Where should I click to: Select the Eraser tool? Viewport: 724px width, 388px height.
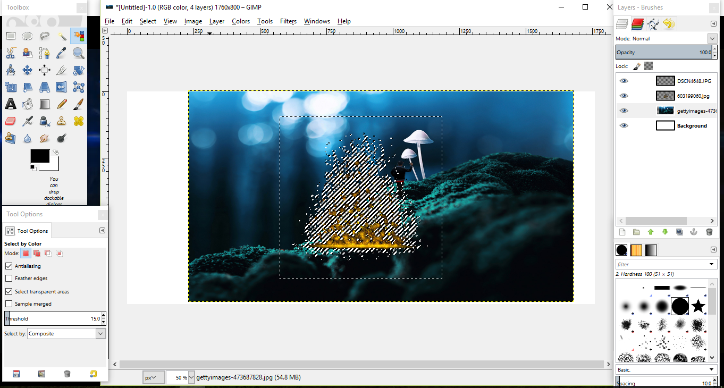pyautogui.click(x=11, y=121)
